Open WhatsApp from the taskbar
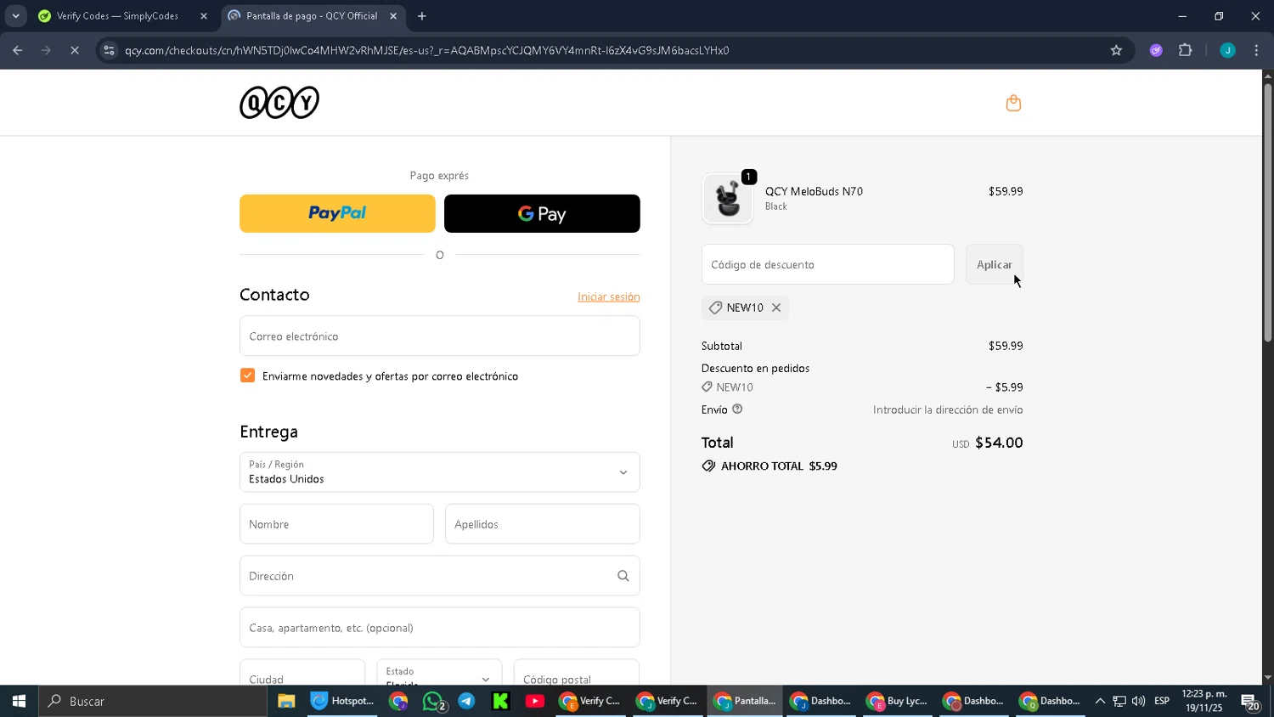The width and height of the screenshot is (1274, 717). (x=434, y=701)
